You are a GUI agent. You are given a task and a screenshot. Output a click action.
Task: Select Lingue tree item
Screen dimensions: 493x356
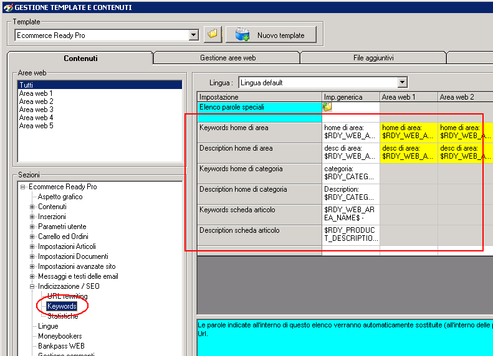tap(48, 326)
